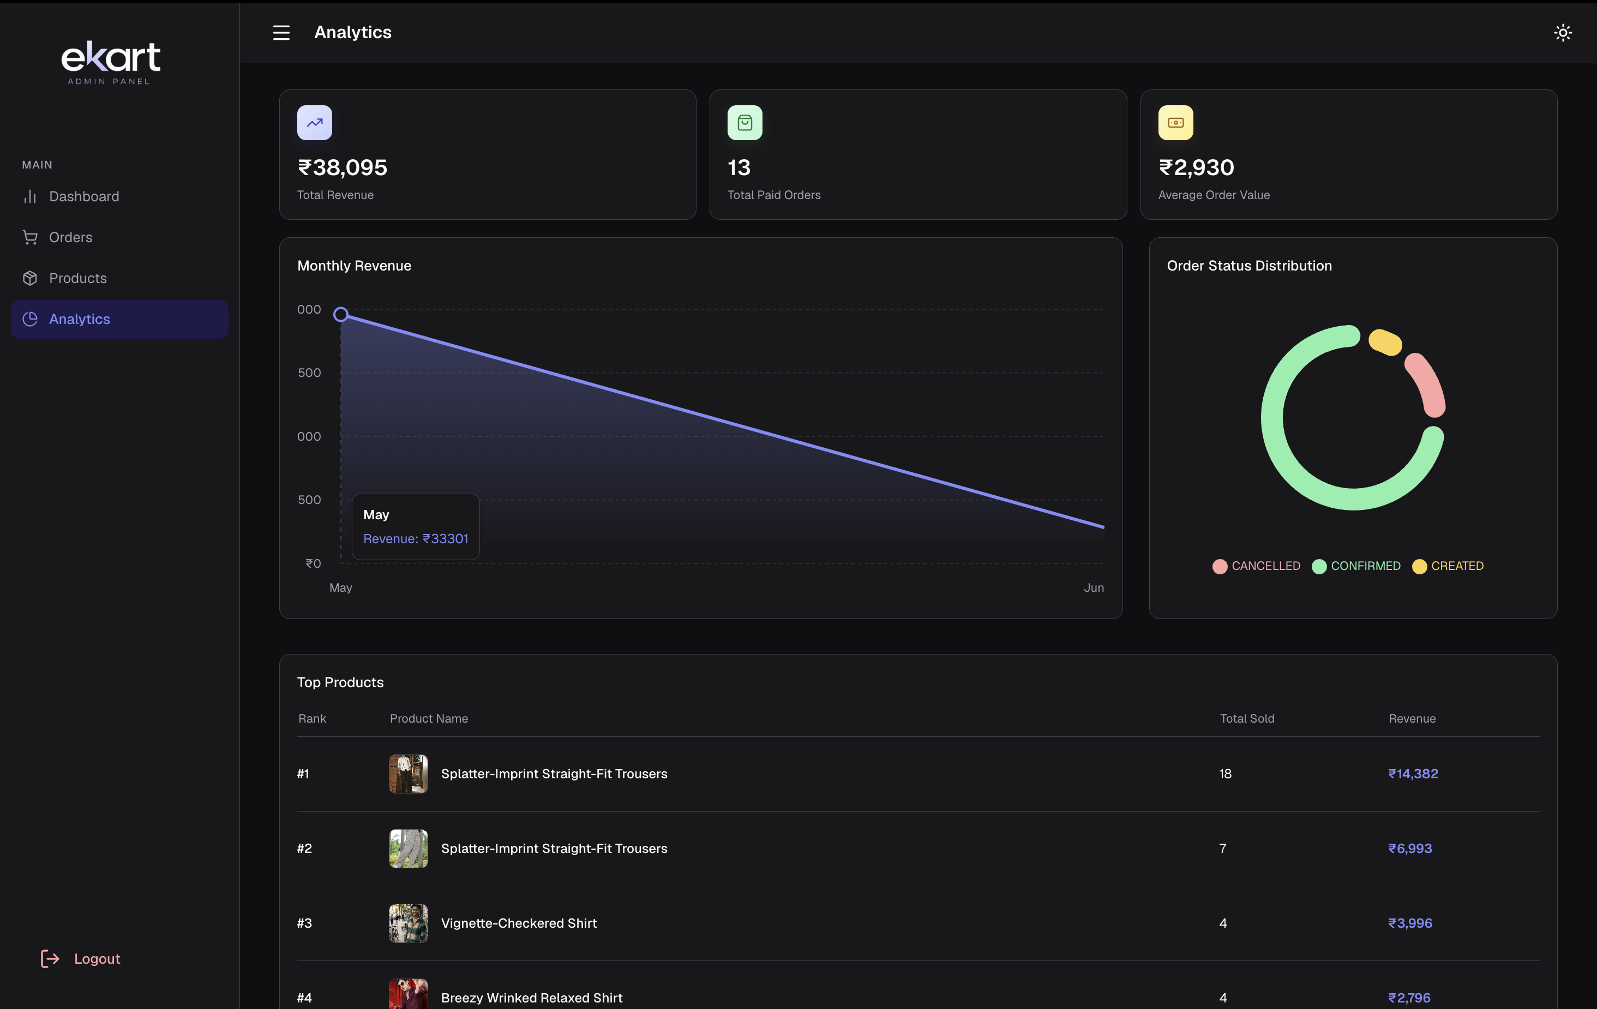Click the ekart Admin Panel logo
Viewport: 1597px width, 1009px height.
pos(111,62)
